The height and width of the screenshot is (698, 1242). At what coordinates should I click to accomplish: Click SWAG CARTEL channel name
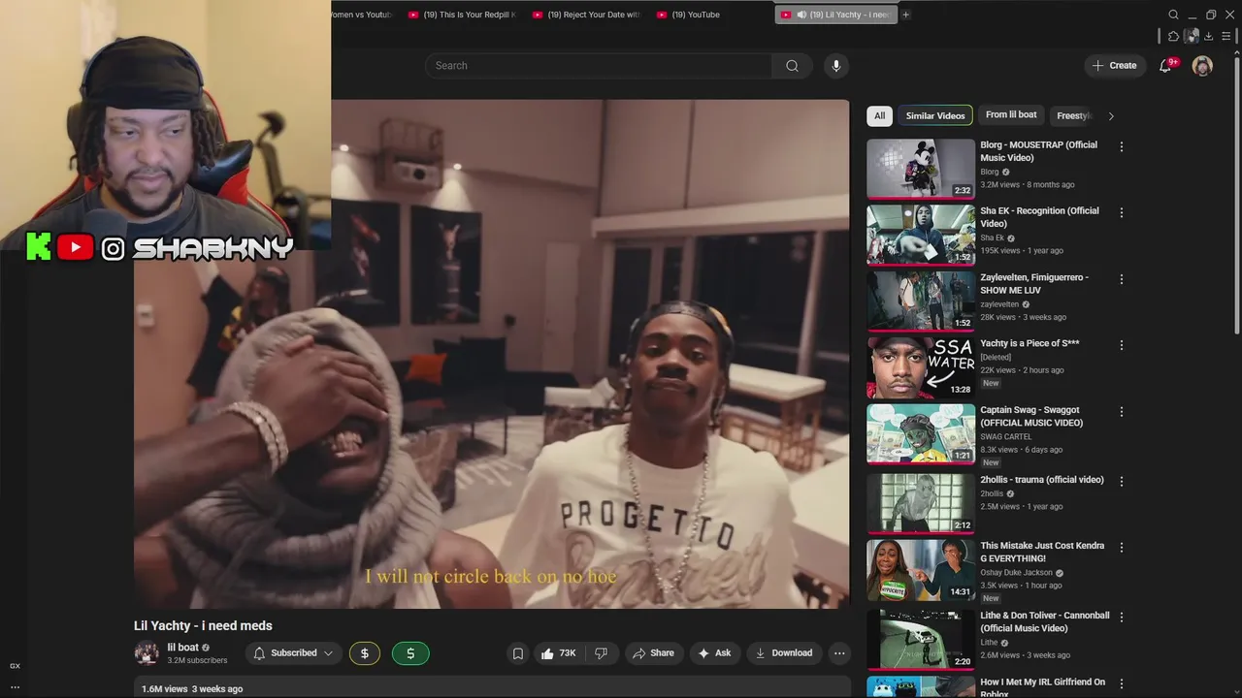click(1006, 437)
